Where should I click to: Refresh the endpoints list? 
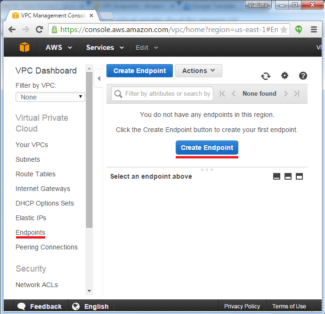coord(266,76)
